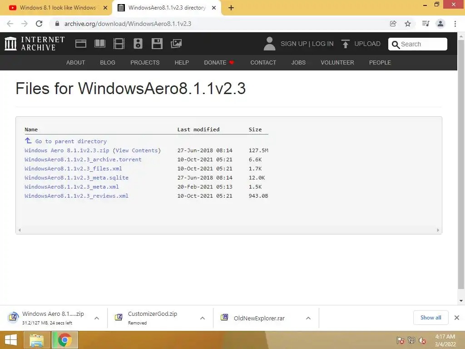
Task: Open the Software floppy disk icon
Action: tap(157, 44)
